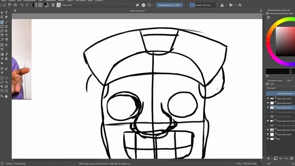Select the Freehand Brush tool
The height and width of the screenshot is (166, 295).
click(x=2, y=22)
